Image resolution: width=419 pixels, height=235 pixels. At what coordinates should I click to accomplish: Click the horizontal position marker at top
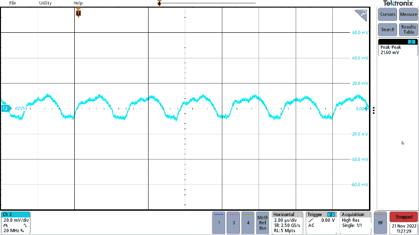159,3
